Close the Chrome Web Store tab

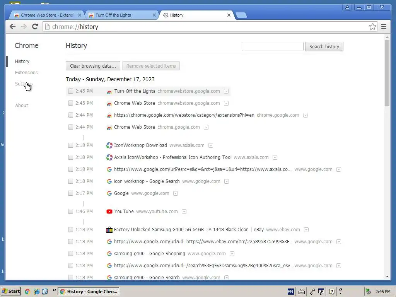(x=80, y=15)
